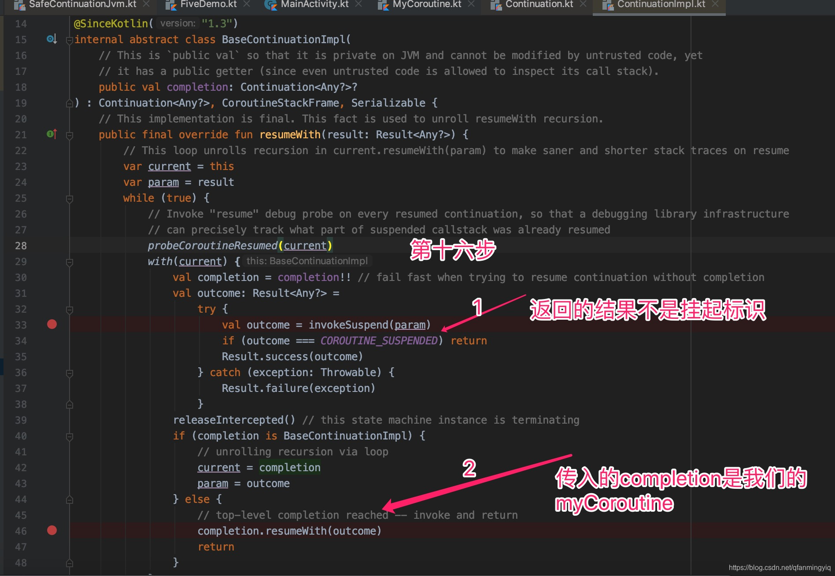Click the COROUTINE_SUSPENDED constant
The height and width of the screenshot is (576, 835).
(379, 341)
